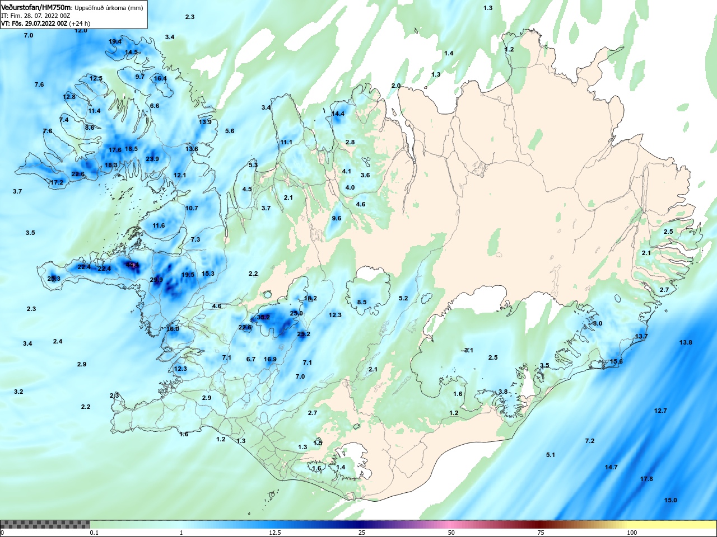This screenshot has width=717, height=537.
Task: Click the 8.5 value on the glacier
Action: point(362,302)
